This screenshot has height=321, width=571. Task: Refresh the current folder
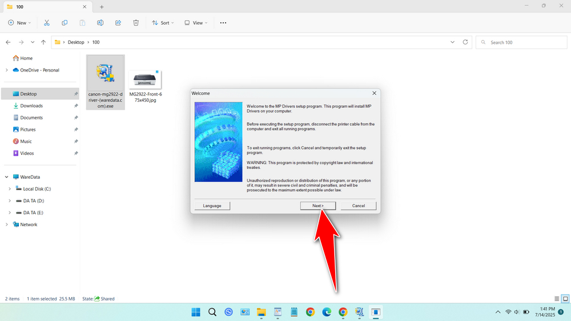point(465,42)
